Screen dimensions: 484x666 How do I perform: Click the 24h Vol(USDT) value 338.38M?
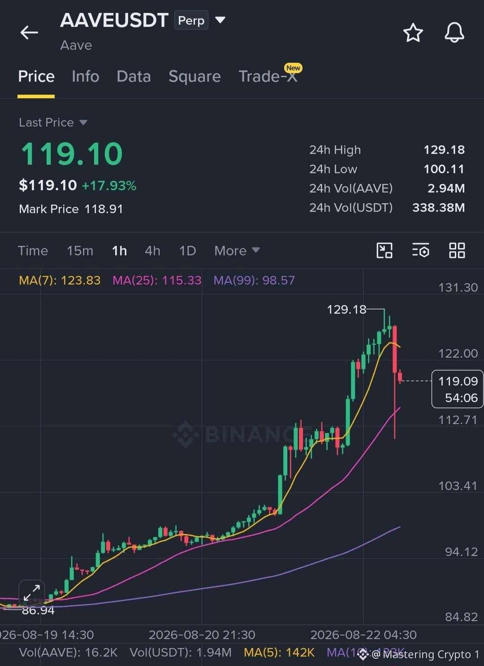point(438,207)
